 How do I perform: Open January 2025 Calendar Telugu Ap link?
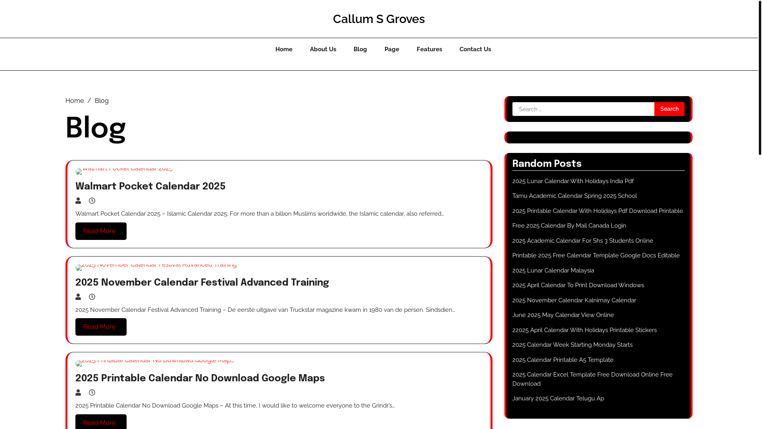[558, 398]
